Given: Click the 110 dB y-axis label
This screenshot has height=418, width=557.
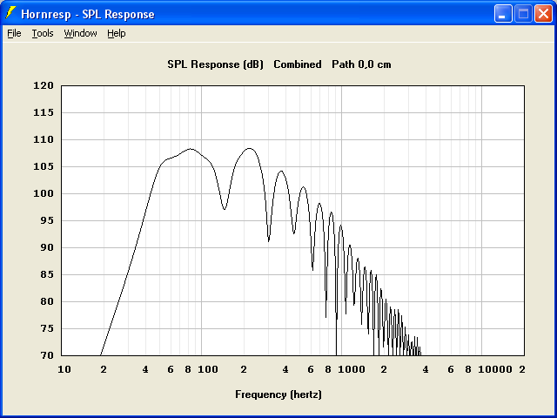Looking at the screenshot, I should (x=44, y=139).
